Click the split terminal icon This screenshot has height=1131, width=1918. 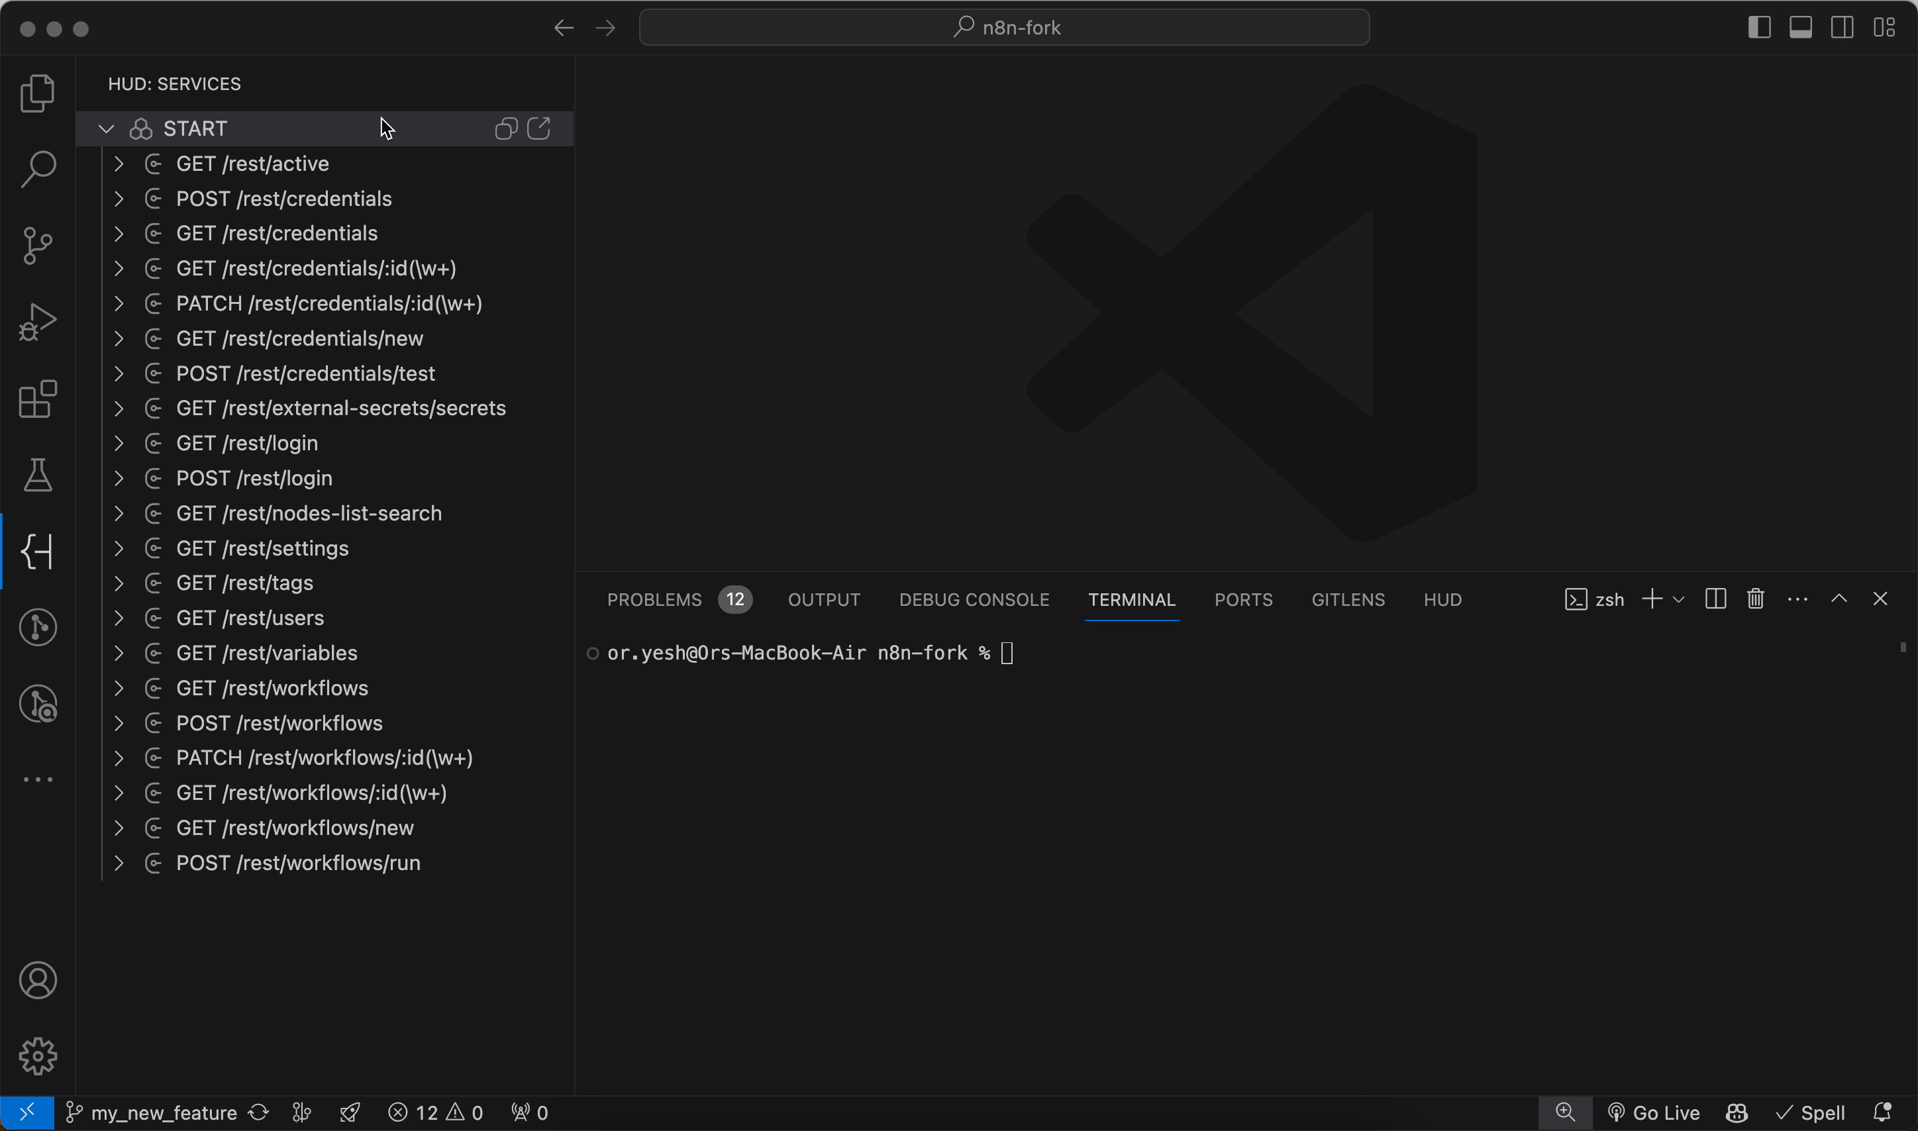[x=1715, y=599]
